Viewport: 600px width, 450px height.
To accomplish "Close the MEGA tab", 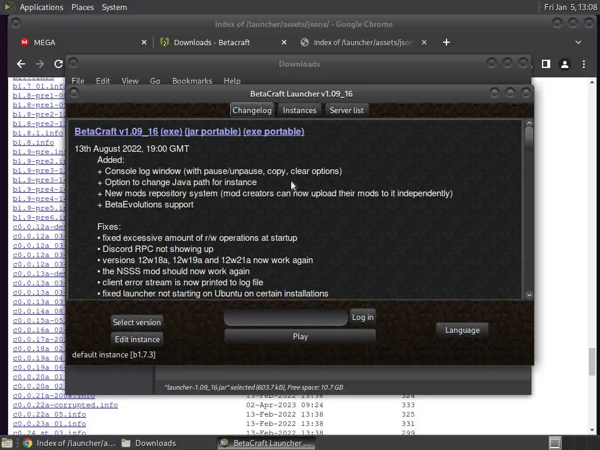I will [x=144, y=42].
